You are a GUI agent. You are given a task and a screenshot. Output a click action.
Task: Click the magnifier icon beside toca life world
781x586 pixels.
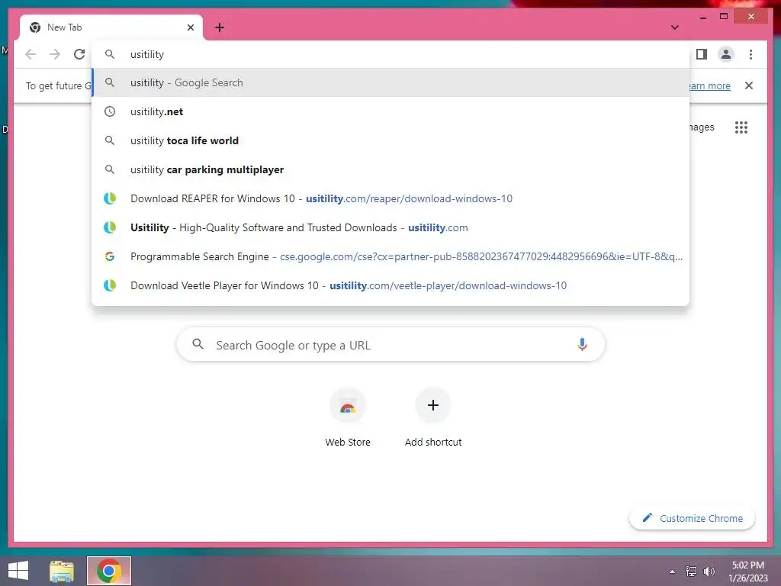(x=110, y=140)
